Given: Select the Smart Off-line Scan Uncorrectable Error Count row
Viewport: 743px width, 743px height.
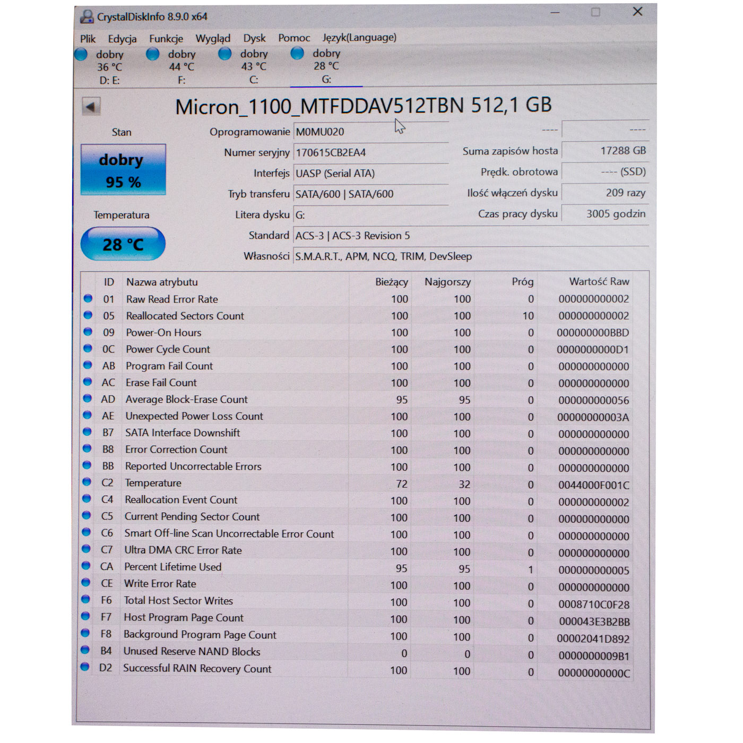Looking at the screenshot, I should coord(357,533).
